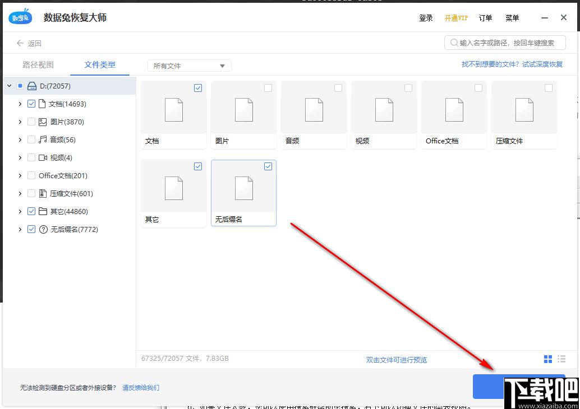
Task: Expand the 文档(14693) tree node
Action: tap(20, 104)
